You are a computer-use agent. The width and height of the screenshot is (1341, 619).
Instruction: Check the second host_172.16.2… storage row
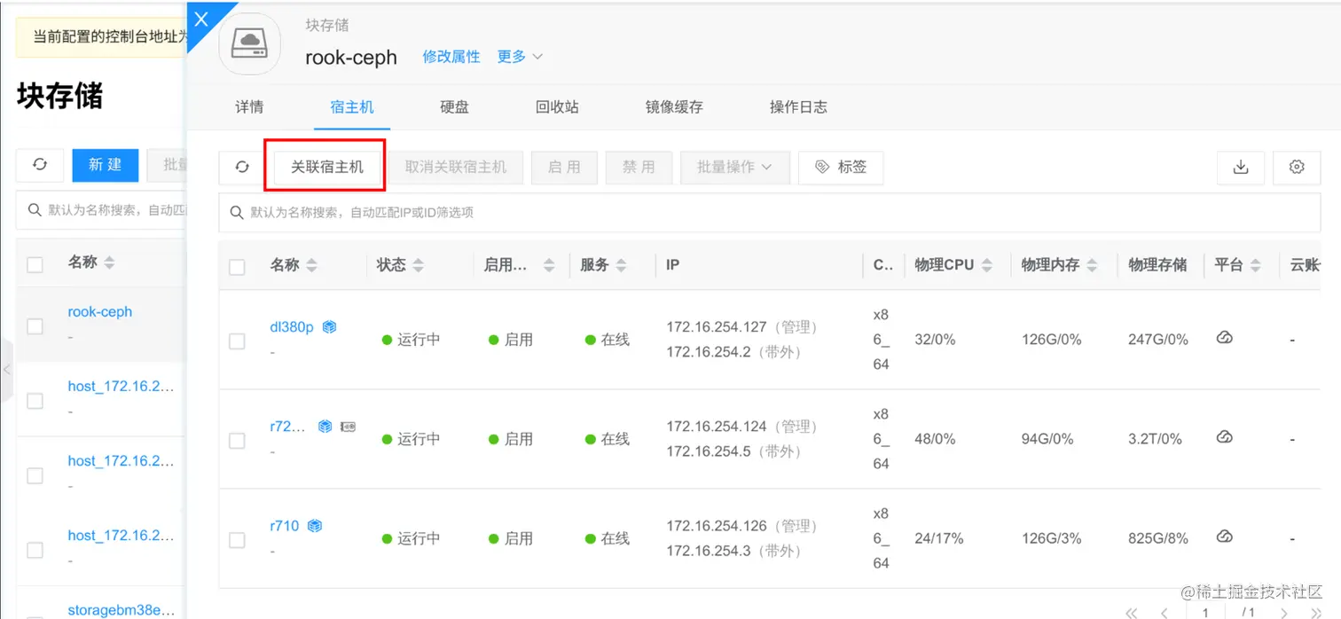click(35, 475)
